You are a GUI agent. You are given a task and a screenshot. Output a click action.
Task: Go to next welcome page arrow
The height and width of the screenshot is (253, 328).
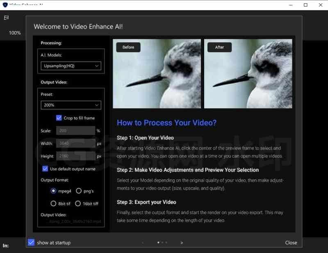(x=182, y=243)
